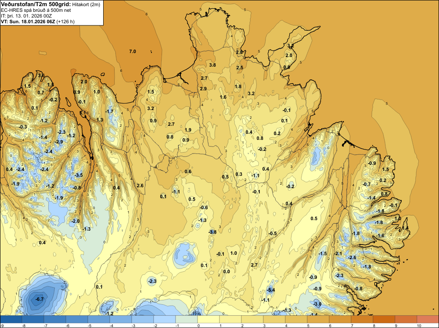Click the '-2.1' temperature value
This screenshot has width=439, height=328.
[x=338, y=253]
